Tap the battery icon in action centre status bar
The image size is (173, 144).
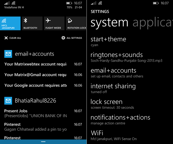click(69, 3)
